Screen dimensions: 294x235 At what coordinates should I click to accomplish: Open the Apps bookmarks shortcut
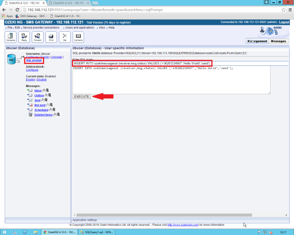[7, 16]
